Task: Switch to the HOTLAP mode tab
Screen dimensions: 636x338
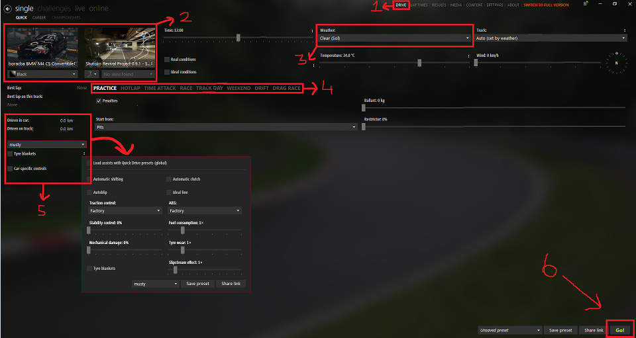Action: click(131, 88)
